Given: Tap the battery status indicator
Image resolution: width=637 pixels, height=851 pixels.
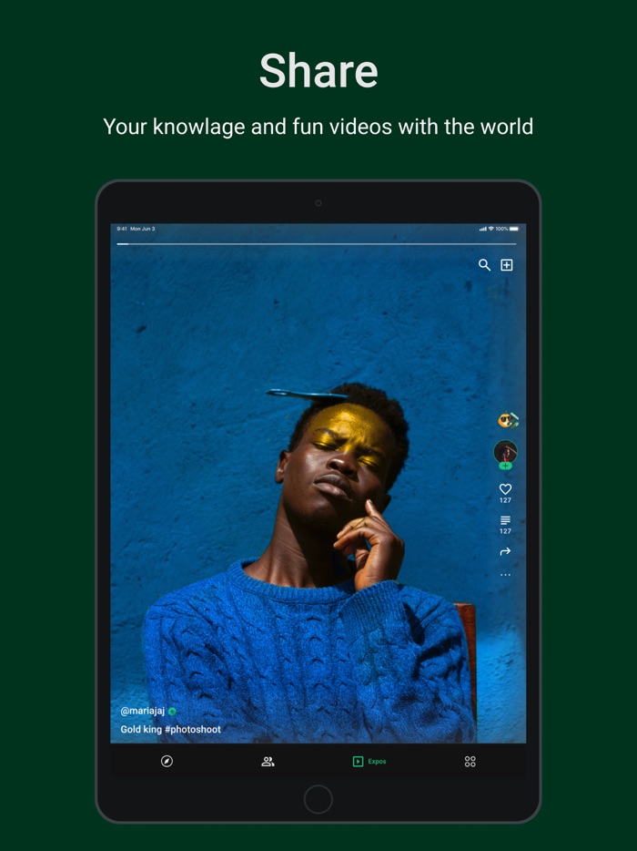Looking at the screenshot, I should tap(514, 229).
